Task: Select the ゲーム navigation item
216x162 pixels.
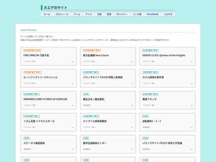Action: (77, 14)
